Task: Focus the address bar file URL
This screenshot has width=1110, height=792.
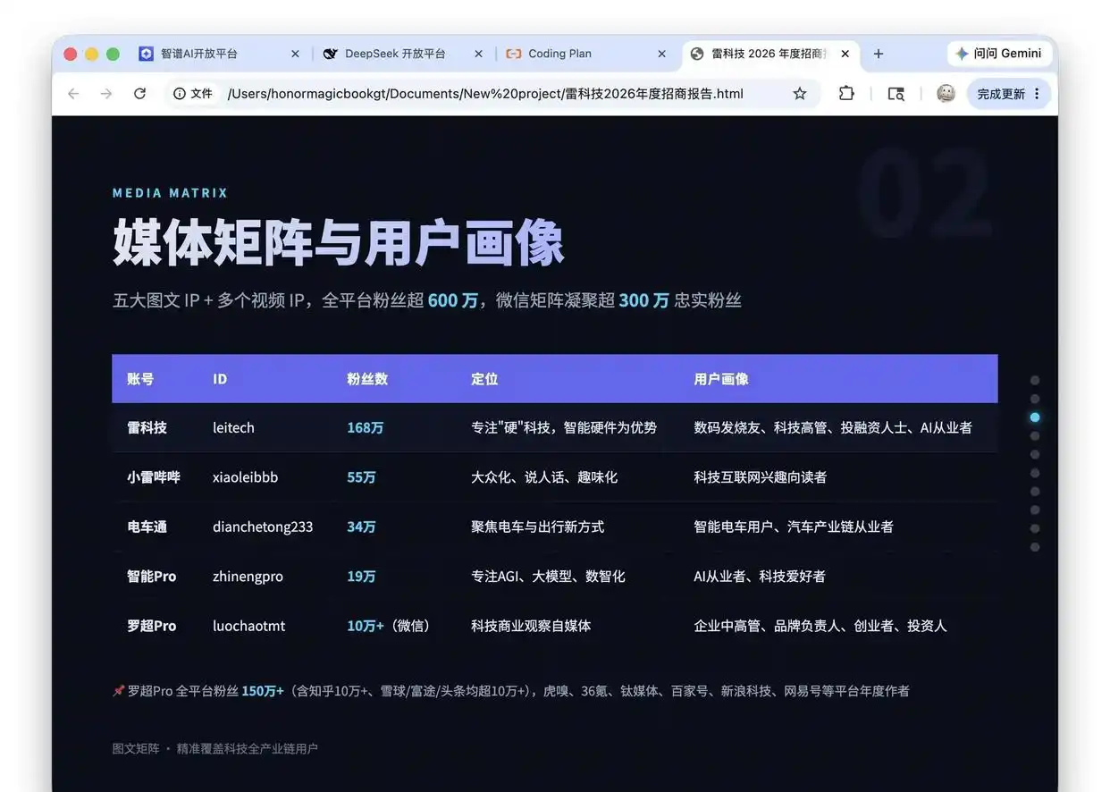Action: coord(485,94)
